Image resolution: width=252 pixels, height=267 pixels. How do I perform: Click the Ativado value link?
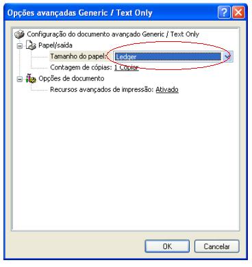[167, 89]
